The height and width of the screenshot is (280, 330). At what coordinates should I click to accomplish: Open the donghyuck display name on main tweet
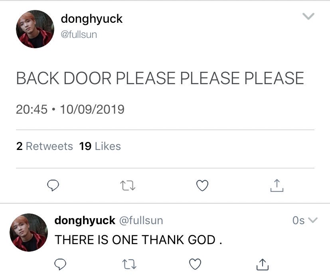[x=91, y=19]
